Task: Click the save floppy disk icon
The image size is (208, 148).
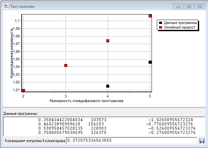Action: tap(202, 140)
